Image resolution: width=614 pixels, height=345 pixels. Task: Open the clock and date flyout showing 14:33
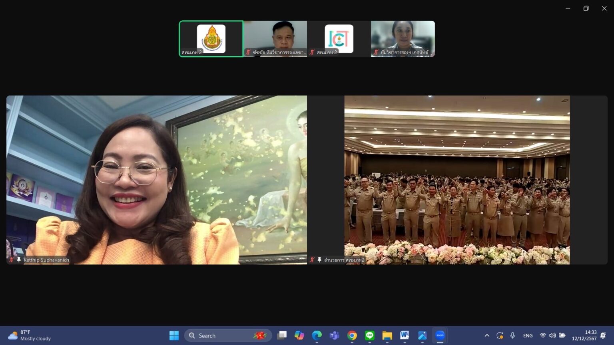(x=584, y=335)
